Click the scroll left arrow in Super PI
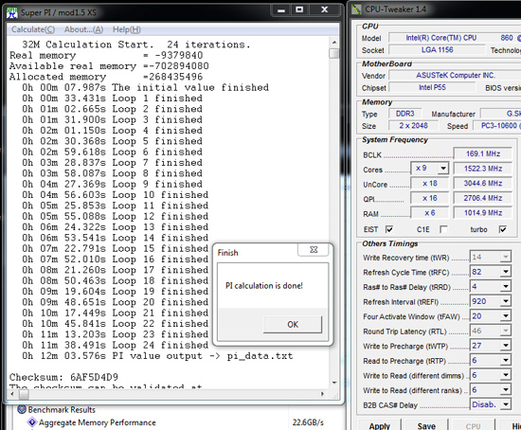The image size is (521, 430). coord(12,394)
